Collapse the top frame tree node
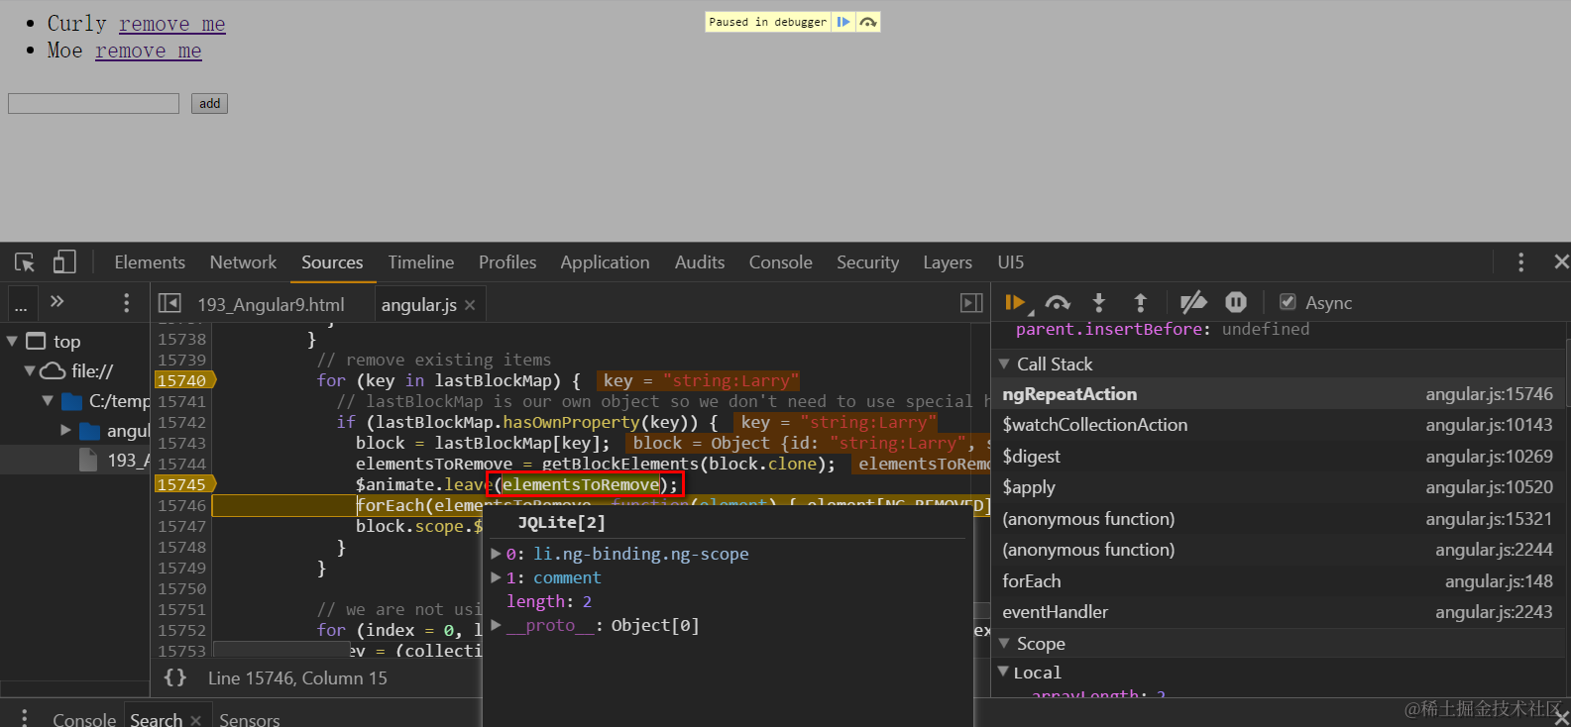Image resolution: width=1571 pixels, height=727 pixels. click(13, 341)
